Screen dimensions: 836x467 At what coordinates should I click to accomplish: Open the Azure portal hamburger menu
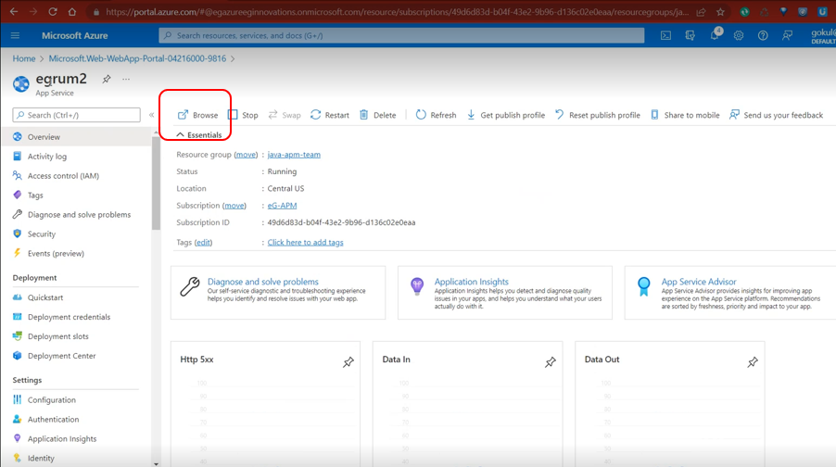point(15,35)
